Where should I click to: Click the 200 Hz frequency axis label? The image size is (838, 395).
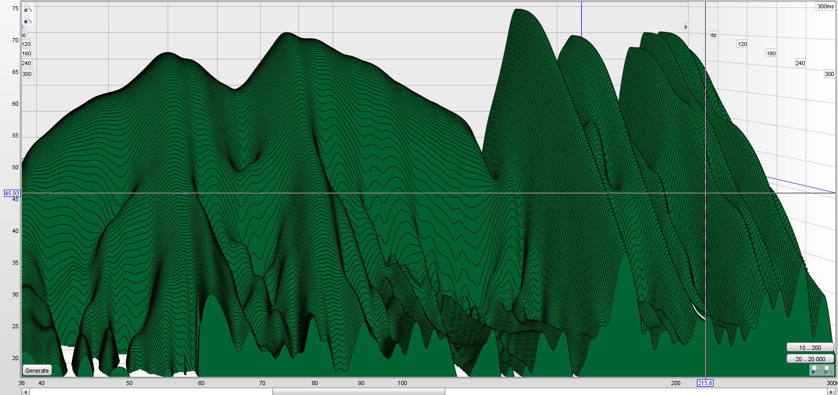click(676, 383)
